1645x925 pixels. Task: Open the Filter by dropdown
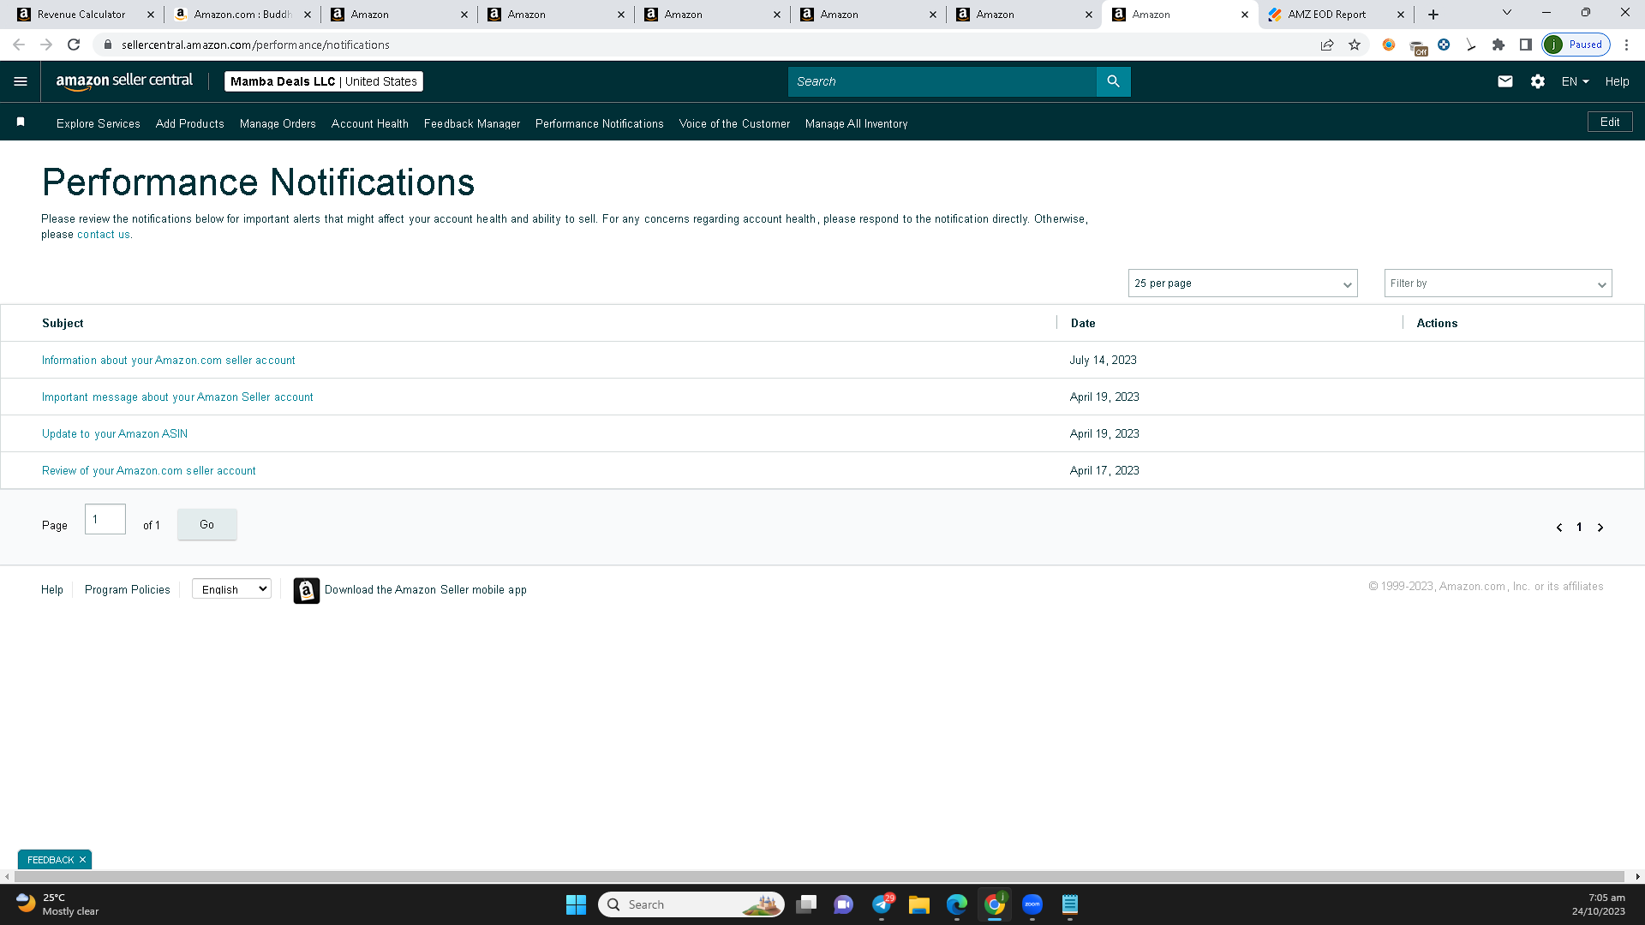[x=1498, y=283]
